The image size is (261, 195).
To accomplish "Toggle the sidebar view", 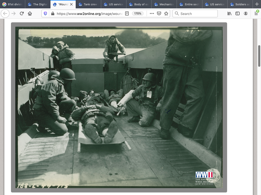I will (x=238, y=13).
